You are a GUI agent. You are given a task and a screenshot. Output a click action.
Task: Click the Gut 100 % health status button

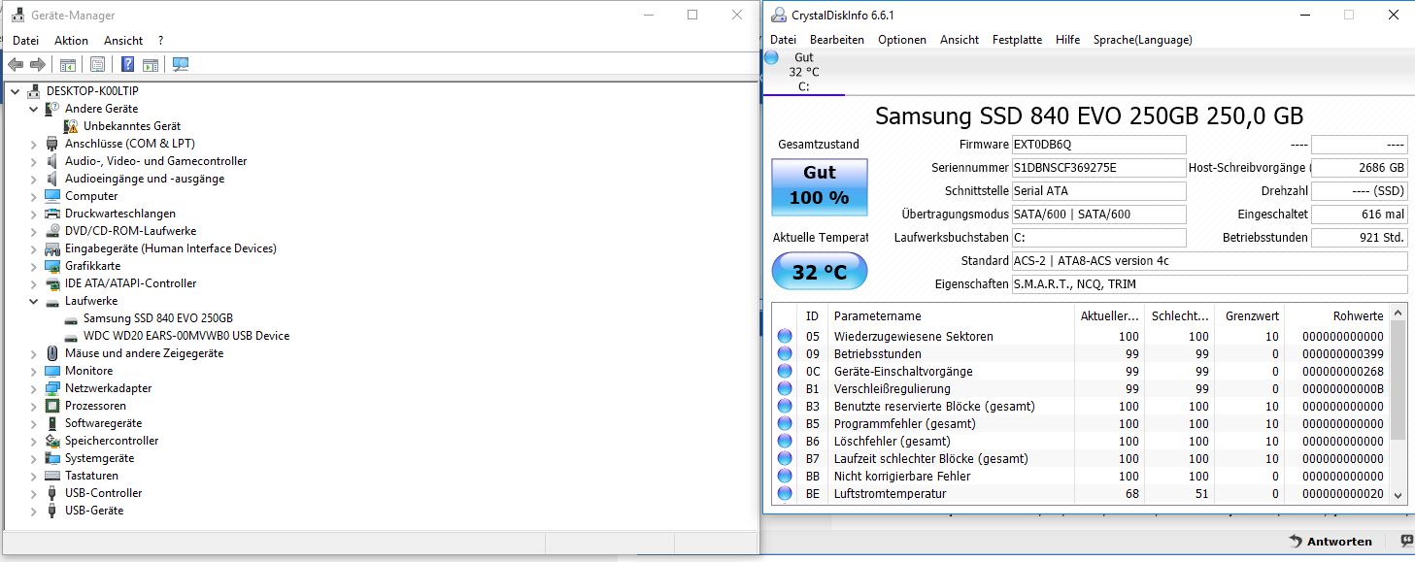pyautogui.click(x=819, y=186)
